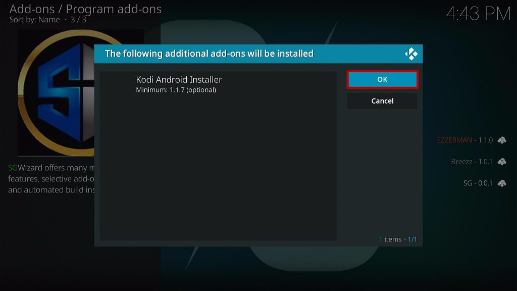Click the dialog title about additional add-ons
The height and width of the screenshot is (291, 517).
209,54
